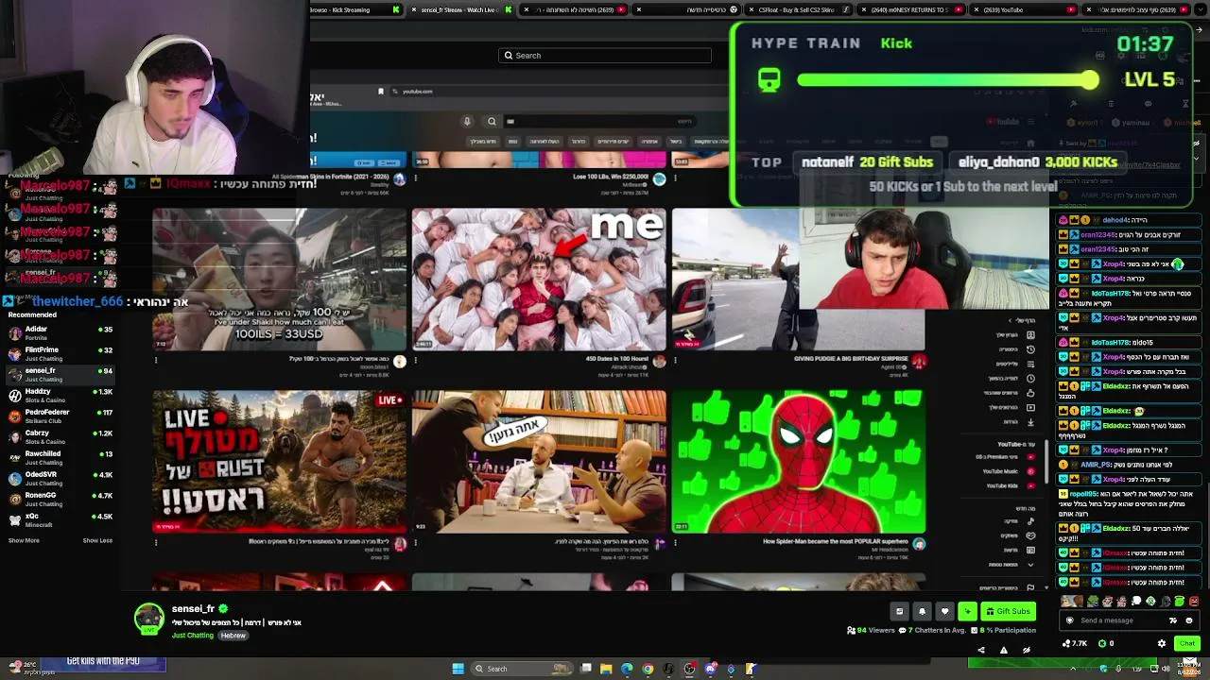
Task: Click the Hype Train progress bar
Action: pyautogui.click(x=948, y=80)
